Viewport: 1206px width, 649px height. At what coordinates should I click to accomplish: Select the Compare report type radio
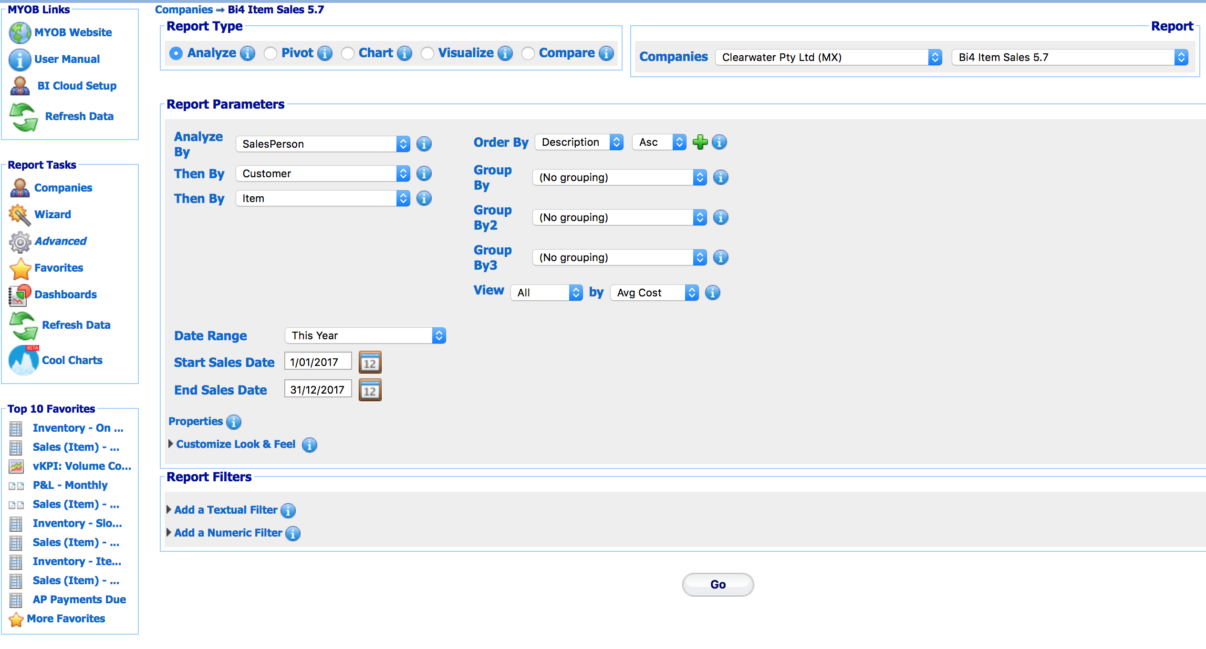(528, 53)
